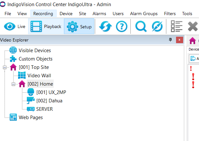Click the gray X toolbar icon

pyautogui.click(x=193, y=26)
